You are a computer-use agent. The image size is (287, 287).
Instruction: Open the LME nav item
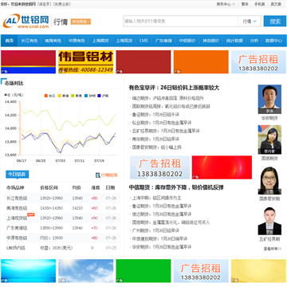pos(143,41)
